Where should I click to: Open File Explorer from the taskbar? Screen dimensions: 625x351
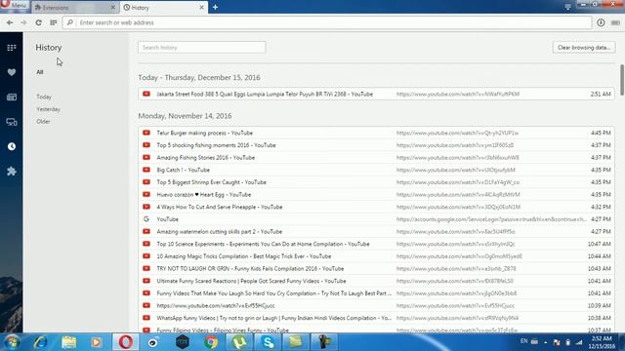point(69,342)
